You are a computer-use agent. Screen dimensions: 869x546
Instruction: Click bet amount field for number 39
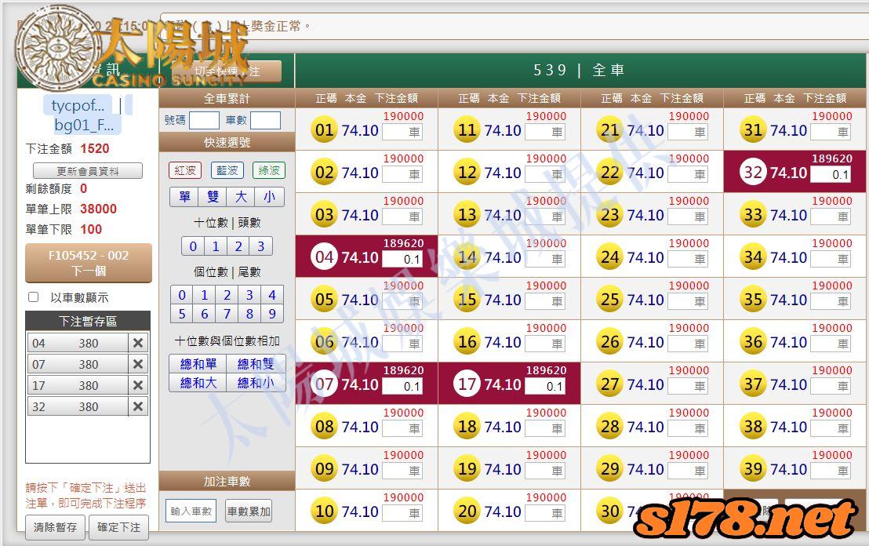tap(831, 471)
